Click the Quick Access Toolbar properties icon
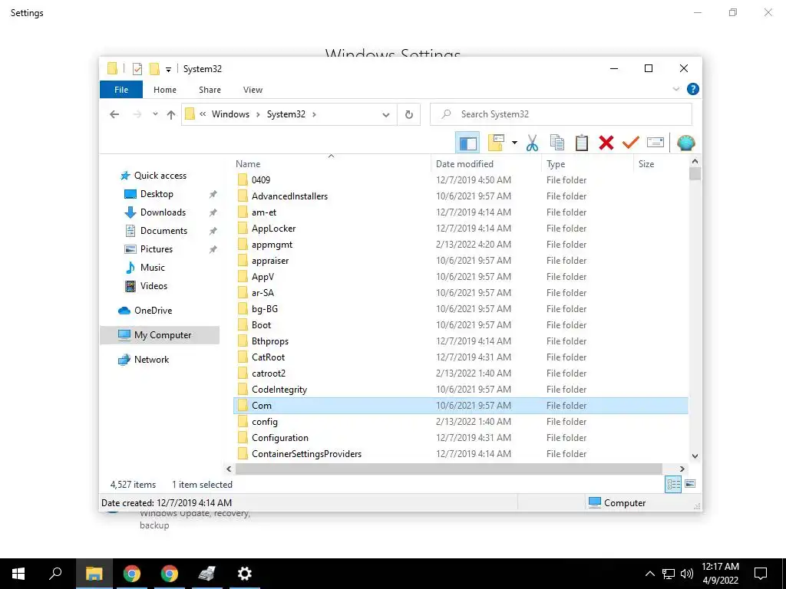The image size is (786, 589). click(x=137, y=69)
